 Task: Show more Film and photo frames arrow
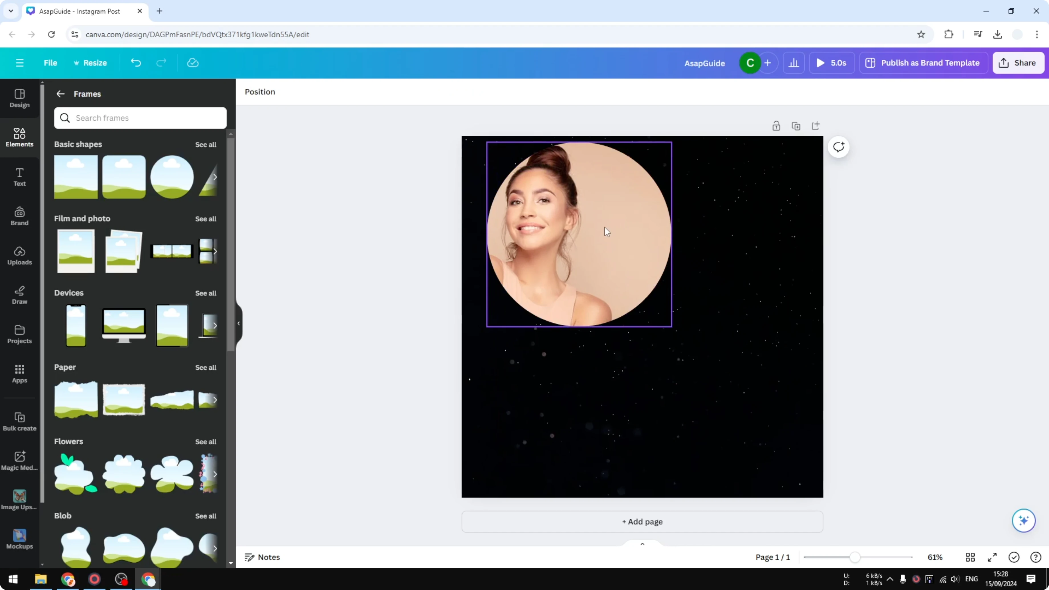coord(215,251)
